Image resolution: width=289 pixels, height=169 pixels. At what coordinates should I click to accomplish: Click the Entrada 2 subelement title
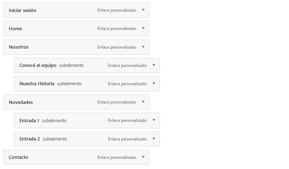coord(30,139)
